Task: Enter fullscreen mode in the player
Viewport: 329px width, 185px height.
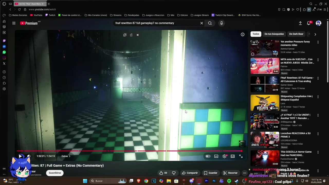Action: click(x=241, y=156)
